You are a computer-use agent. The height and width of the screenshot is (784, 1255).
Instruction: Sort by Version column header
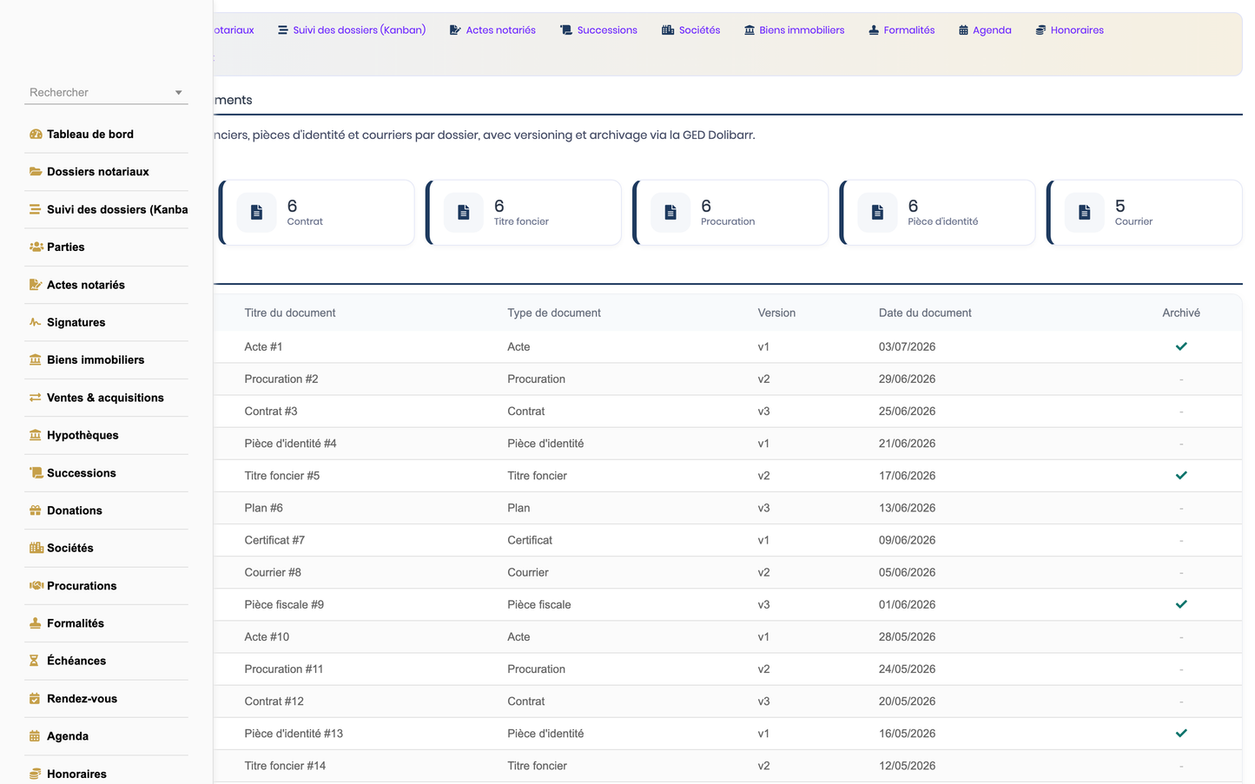tap(776, 313)
